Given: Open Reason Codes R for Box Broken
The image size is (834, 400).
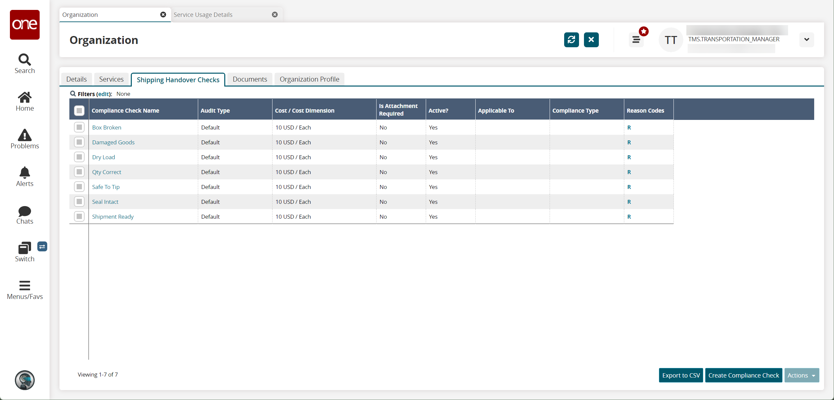Looking at the screenshot, I should coord(629,127).
